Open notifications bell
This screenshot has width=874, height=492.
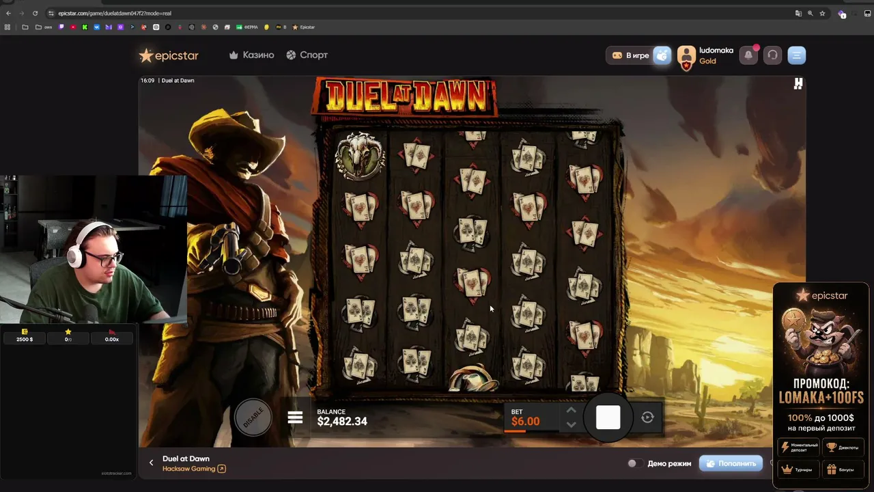(749, 55)
